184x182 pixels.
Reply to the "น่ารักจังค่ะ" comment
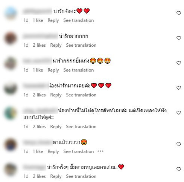tap(53, 20)
